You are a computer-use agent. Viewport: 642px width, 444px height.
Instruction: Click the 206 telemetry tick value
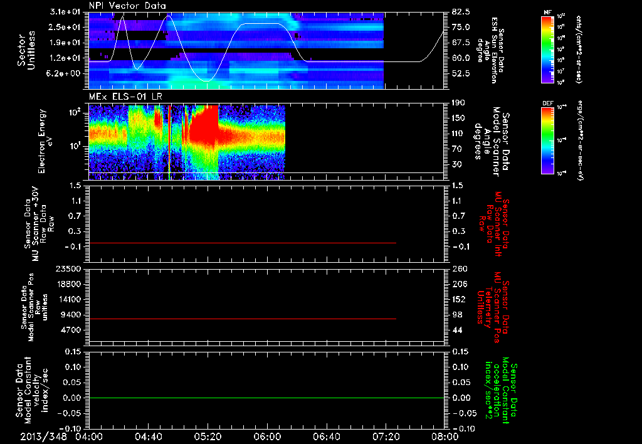coord(459,284)
